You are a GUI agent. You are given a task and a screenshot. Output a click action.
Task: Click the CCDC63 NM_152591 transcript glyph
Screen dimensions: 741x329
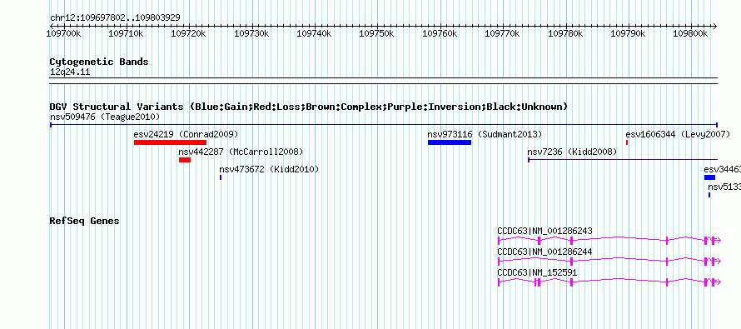pos(609,282)
